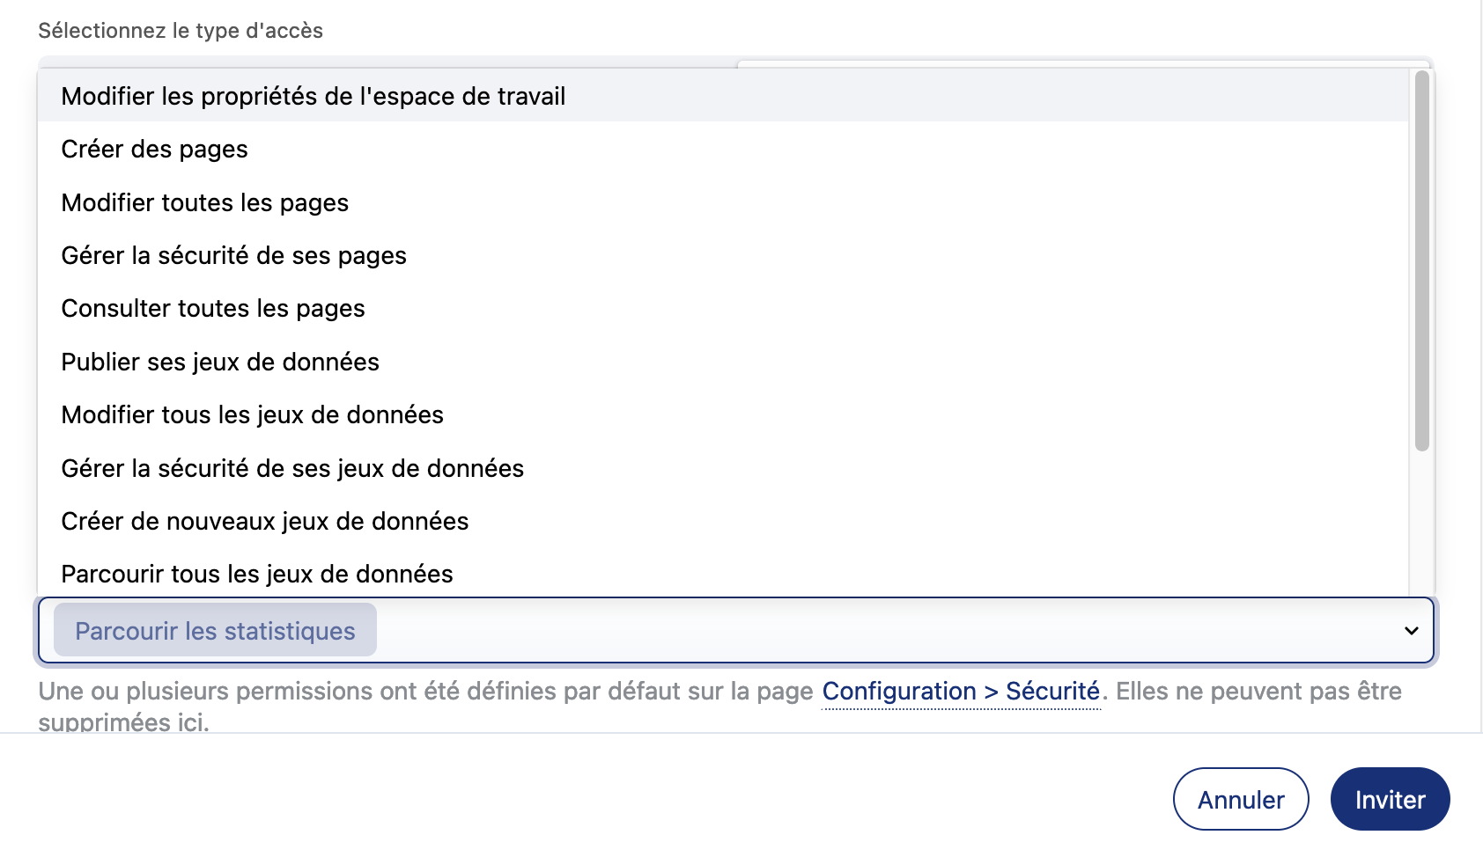Screen dimensions: 1483x857
Task: Select "Consulter toutes les pages" option
Action: [213, 309]
